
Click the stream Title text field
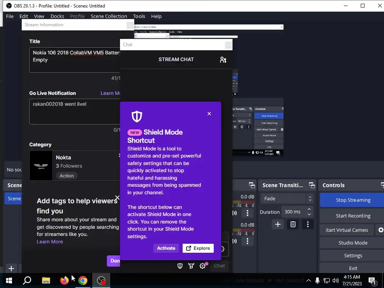click(75, 60)
